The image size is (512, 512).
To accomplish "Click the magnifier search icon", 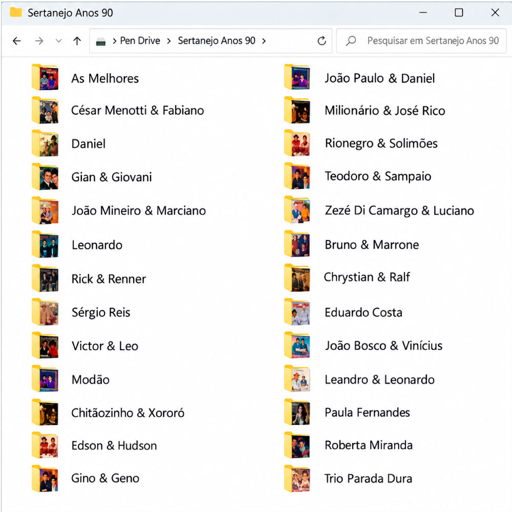I will pos(351,41).
